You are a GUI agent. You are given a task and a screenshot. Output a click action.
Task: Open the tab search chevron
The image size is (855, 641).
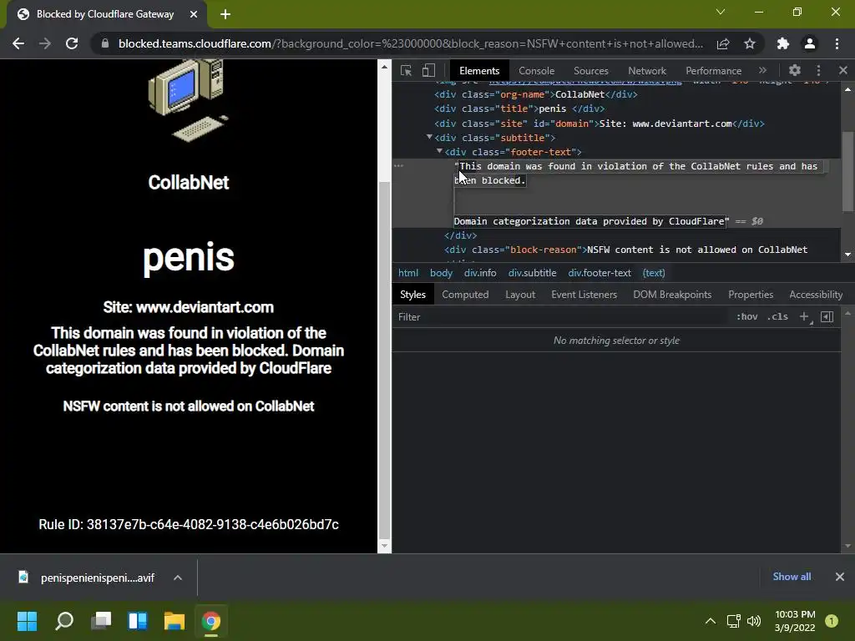[721, 12]
